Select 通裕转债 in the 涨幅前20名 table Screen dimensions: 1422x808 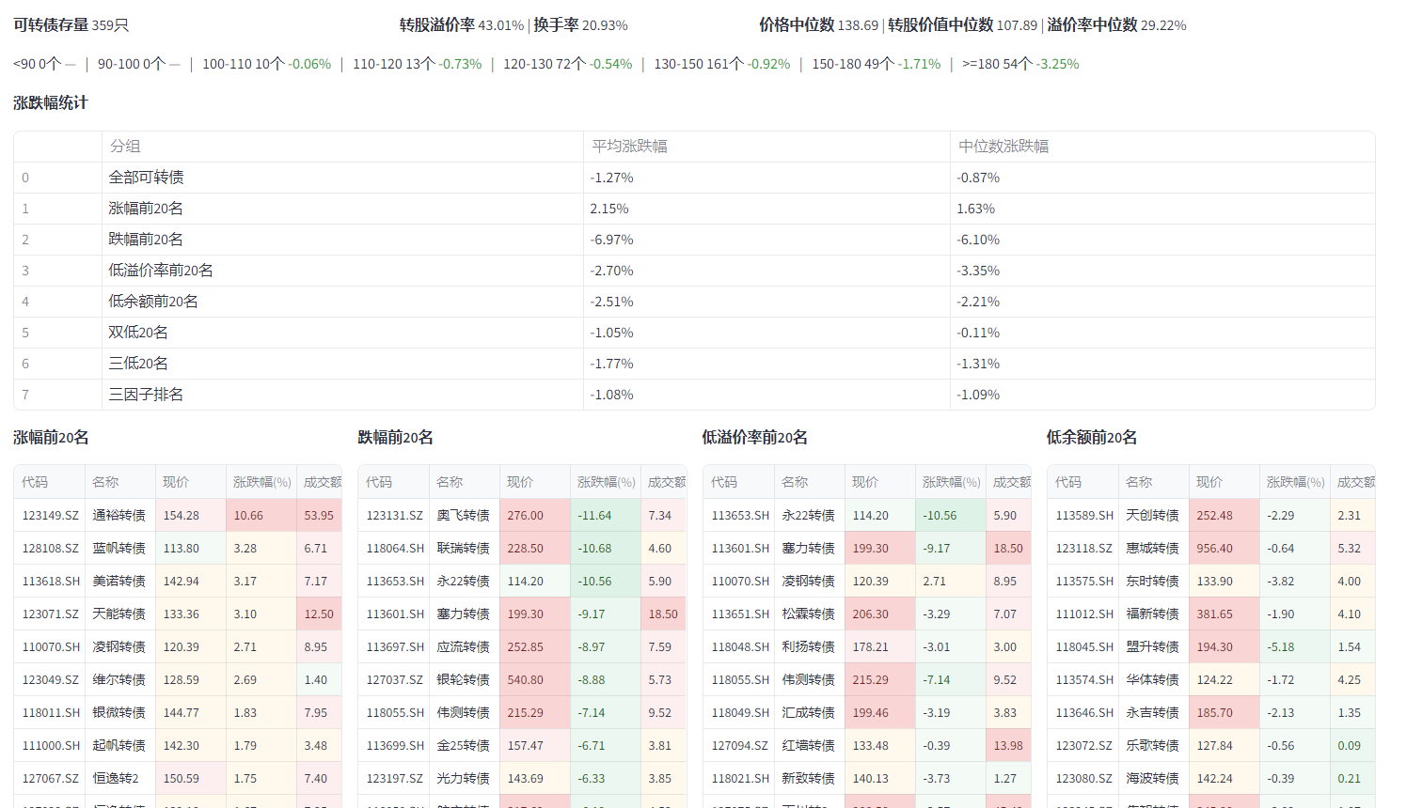(x=118, y=515)
